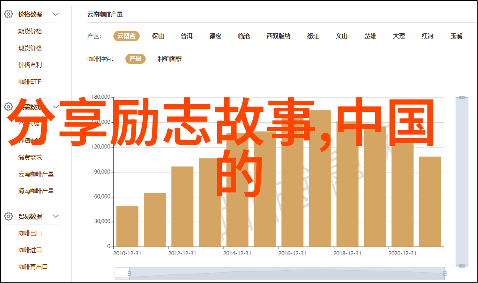Screen dimensions: 478x283
Task: Switch to 产量 coffee planting metric
Action: (136, 59)
